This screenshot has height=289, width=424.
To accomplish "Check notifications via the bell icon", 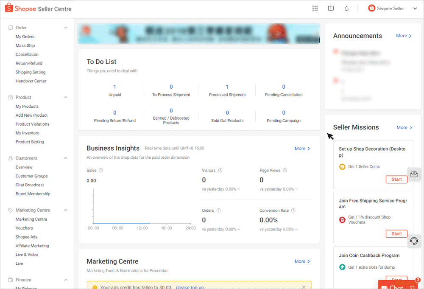I will tap(346, 8).
